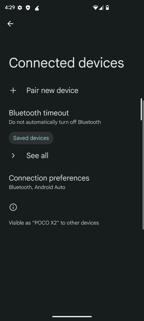Tap the "Bluetooth, Android Auto" subtitle
This screenshot has width=144, height=321.
click(37, 187)
